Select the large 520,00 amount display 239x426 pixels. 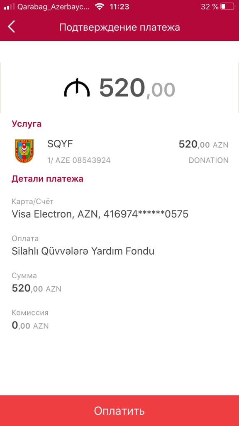137,87
